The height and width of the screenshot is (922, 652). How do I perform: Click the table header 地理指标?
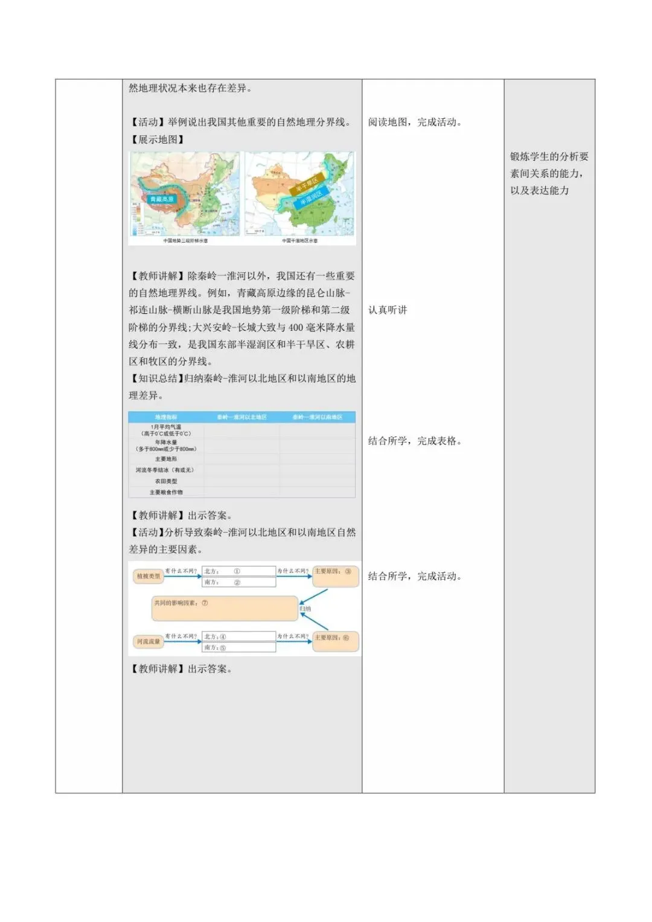pos(166,417)
